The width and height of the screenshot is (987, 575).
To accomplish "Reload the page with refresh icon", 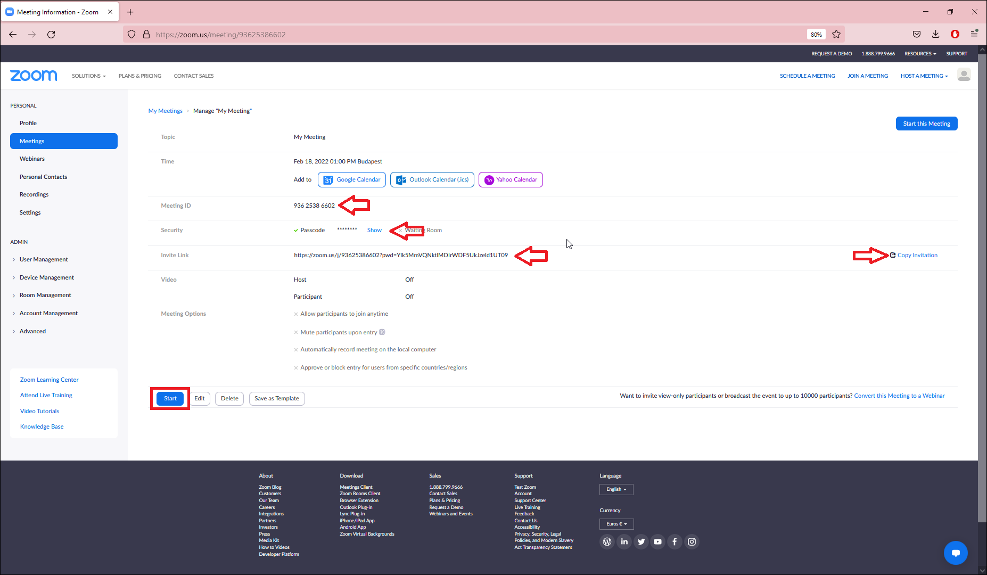I will pyautogui.click(x=51, y=34).
